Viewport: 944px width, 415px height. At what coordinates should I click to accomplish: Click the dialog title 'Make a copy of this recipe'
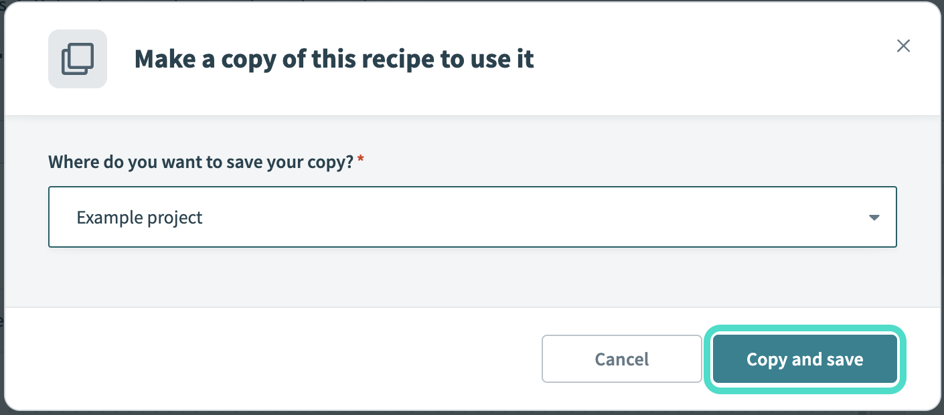click(334, 59)
